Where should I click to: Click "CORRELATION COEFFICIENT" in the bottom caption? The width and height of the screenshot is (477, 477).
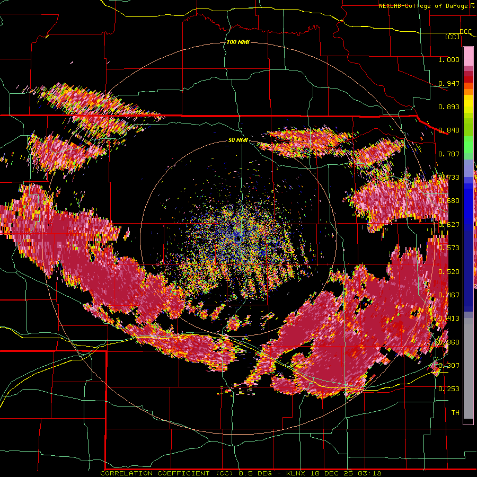coord(155,473)
